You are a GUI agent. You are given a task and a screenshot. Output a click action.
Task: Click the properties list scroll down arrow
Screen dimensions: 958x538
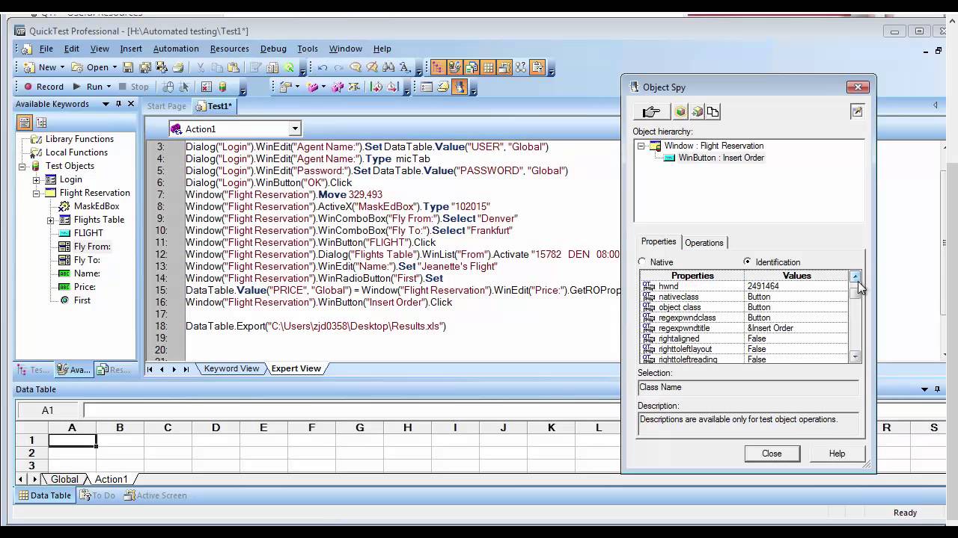coord(855,357)
